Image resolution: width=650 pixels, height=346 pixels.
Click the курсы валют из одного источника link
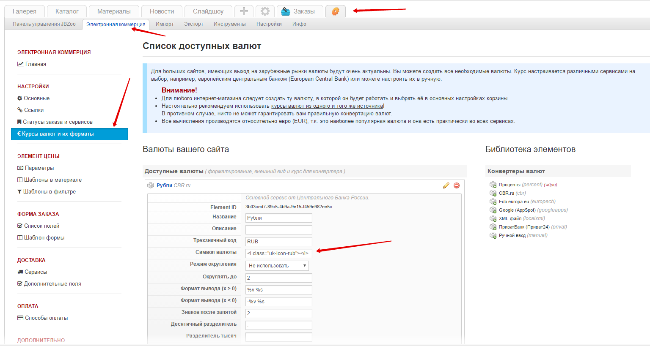[327, 106]
